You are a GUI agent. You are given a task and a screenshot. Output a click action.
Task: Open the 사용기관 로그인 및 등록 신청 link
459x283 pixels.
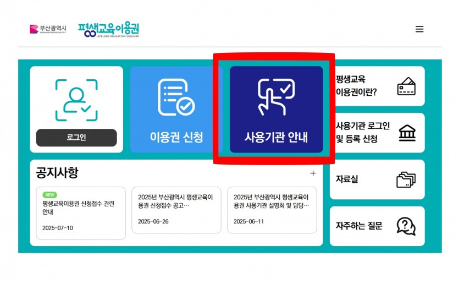(x=377, y=133)
